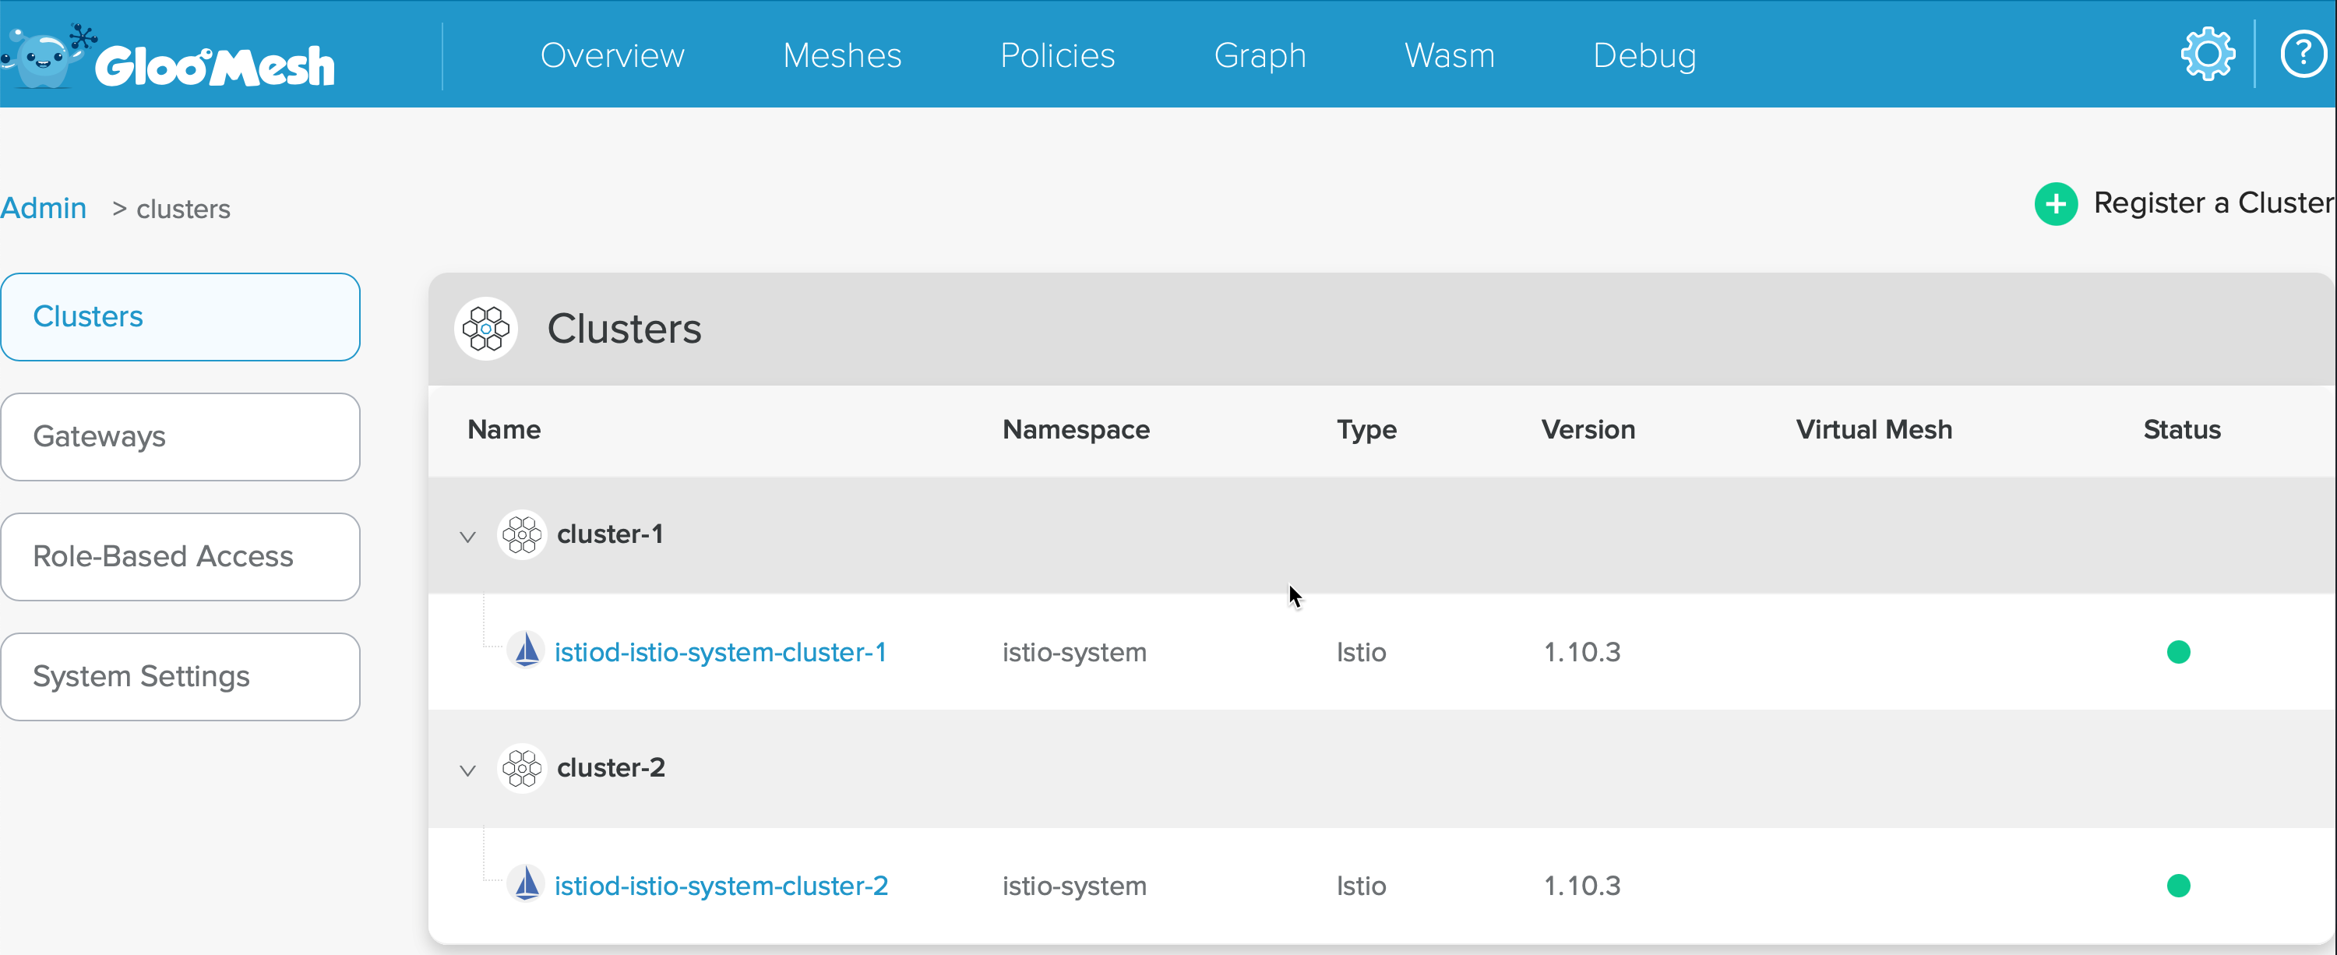This screenshot has height=955, width=2337.
Task: Click the Type column header
Action: (1366, 429)
